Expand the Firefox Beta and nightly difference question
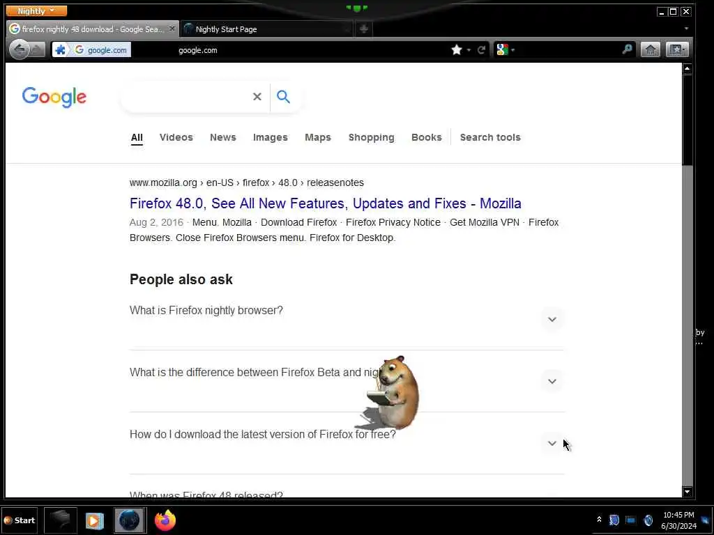This screenshot has width=714, height=535. point(552,381)
